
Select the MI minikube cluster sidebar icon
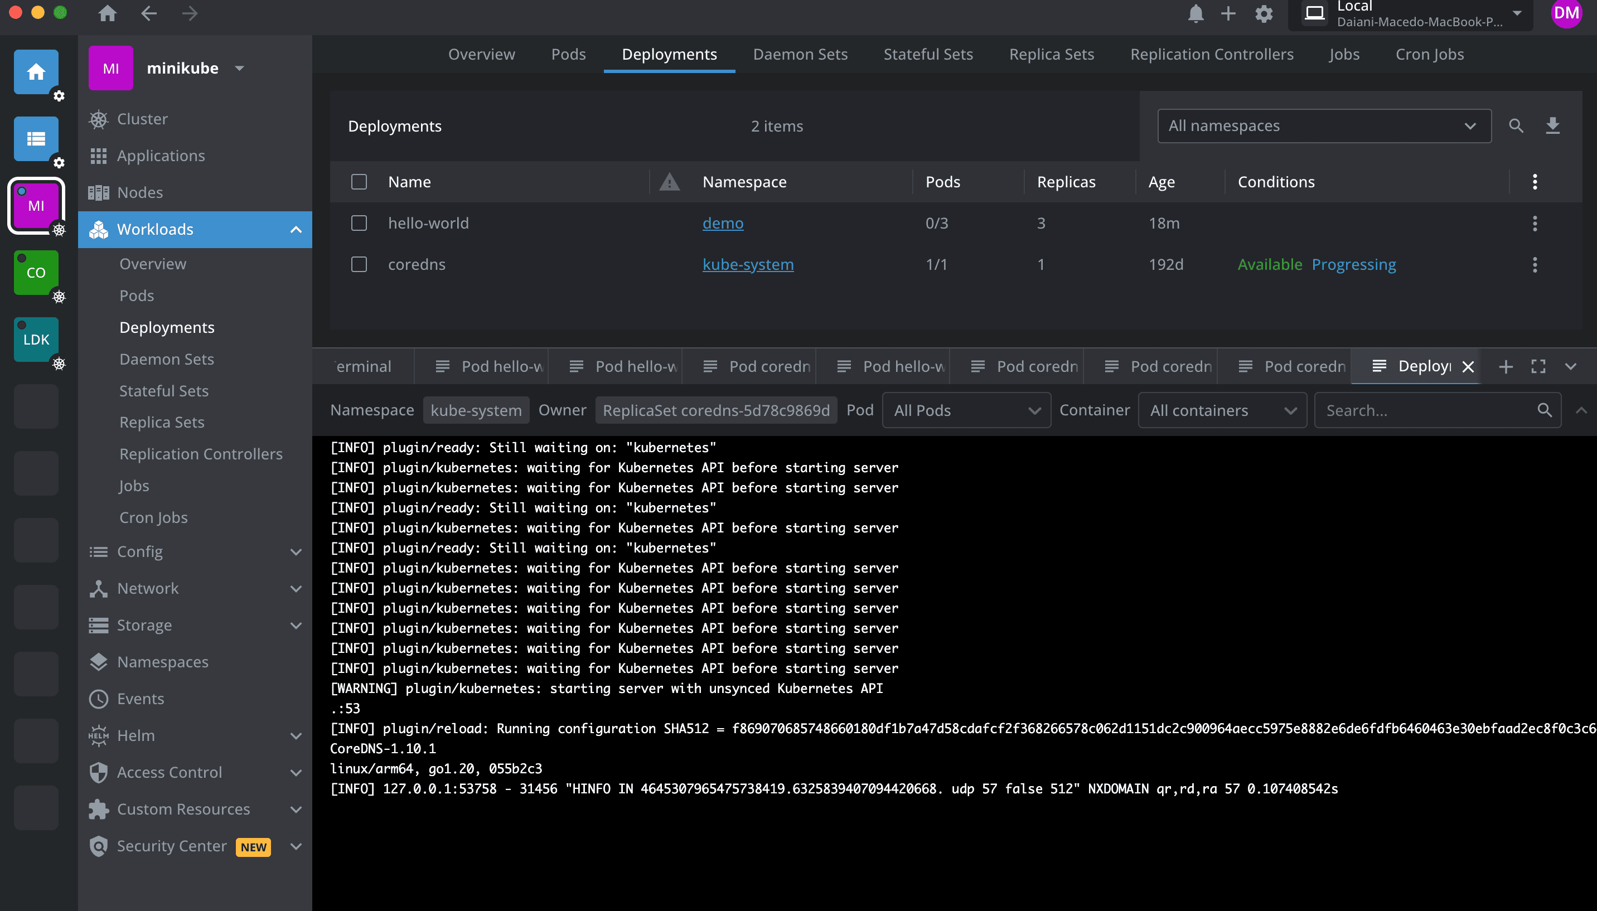[36, 205]
